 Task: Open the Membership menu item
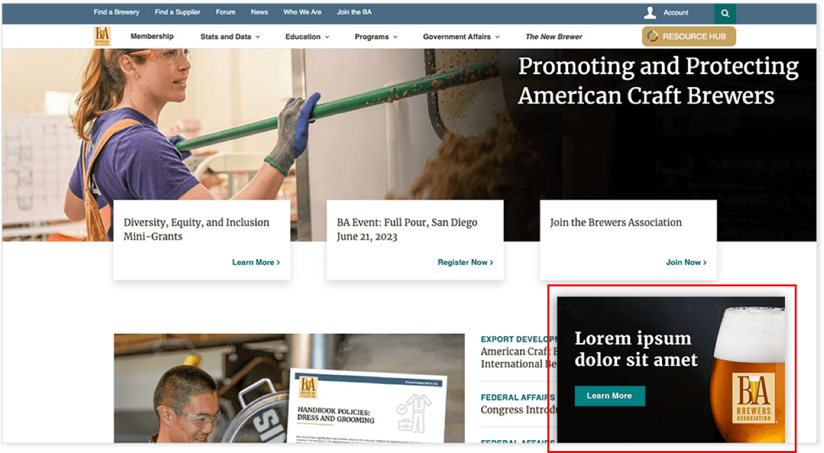pyautogui.click(x=152, y=36)
